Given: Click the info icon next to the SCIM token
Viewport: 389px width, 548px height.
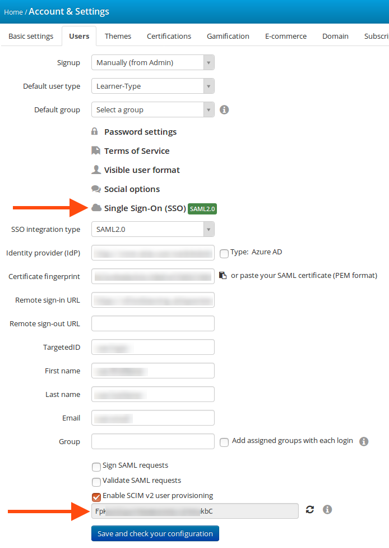Looking at the screenshot, I should [327, 510].
